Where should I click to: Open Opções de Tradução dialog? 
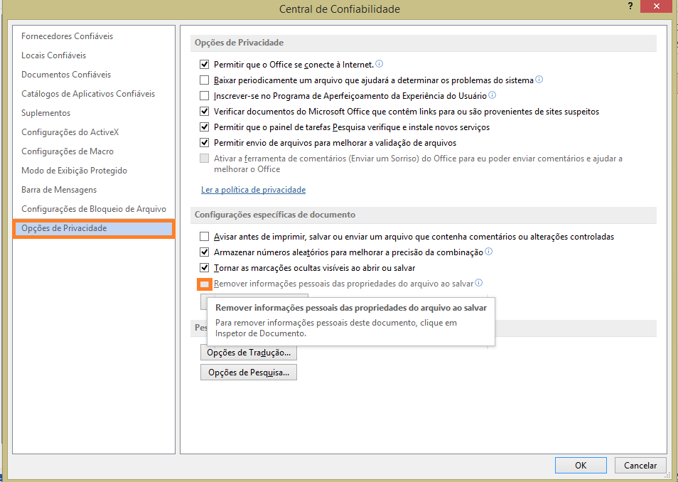249,352
